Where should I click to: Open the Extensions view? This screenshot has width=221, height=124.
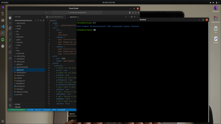[10, 52]
